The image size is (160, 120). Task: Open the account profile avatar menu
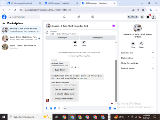tap(154, 17)
